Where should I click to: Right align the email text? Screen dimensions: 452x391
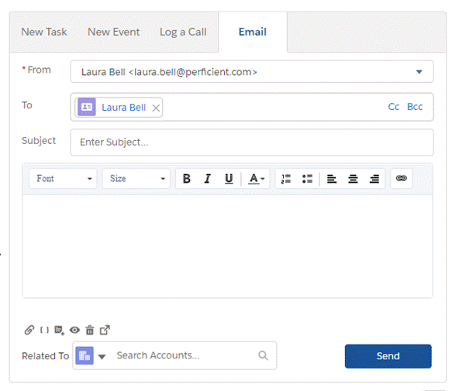coord(374,179)
